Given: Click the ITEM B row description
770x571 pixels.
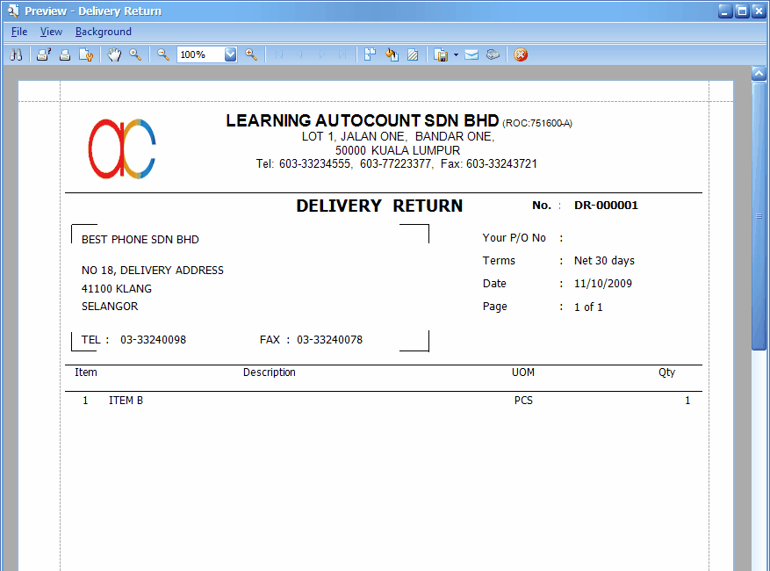Looking at the screenshot, I should [x=126, y=401].
